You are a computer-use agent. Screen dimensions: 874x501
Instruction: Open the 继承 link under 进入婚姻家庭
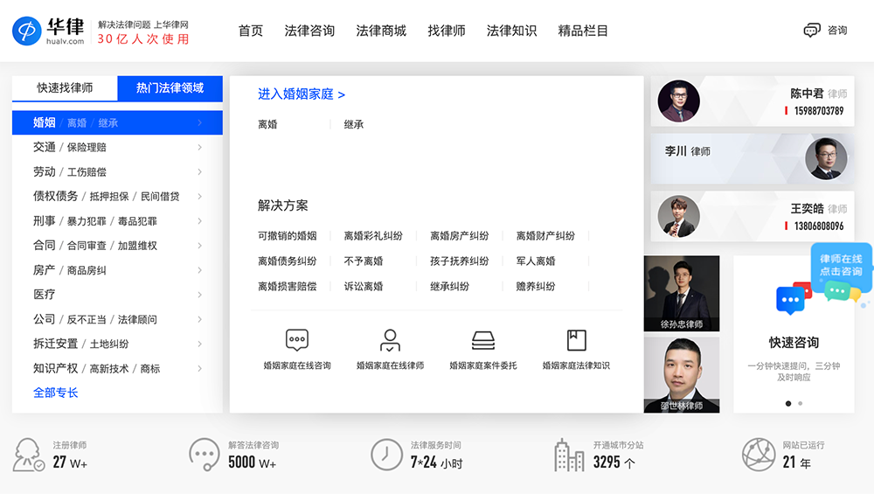coord(354,124)
